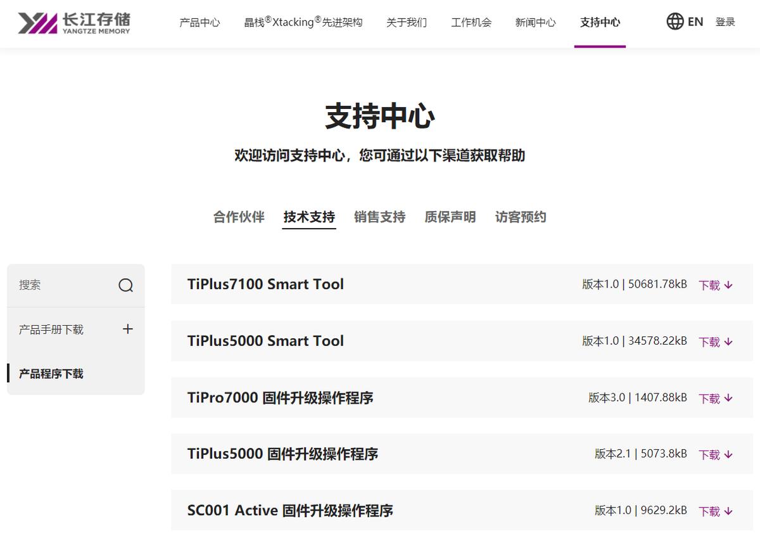760x538 pixels.
Task: Open the 销售支持 tab
Action: pos(379,217)
